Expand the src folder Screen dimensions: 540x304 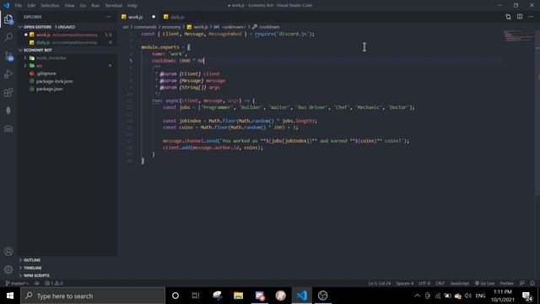[x=40, y=66]
